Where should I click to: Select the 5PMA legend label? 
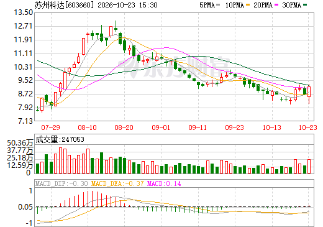[207, 5]
